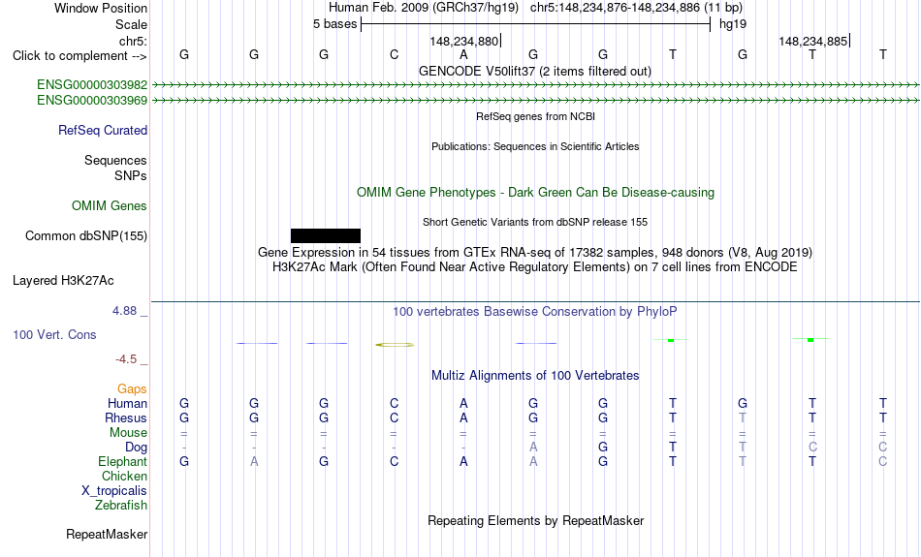Click base C in the Rhesus alignment row

(x=395, y=418)
